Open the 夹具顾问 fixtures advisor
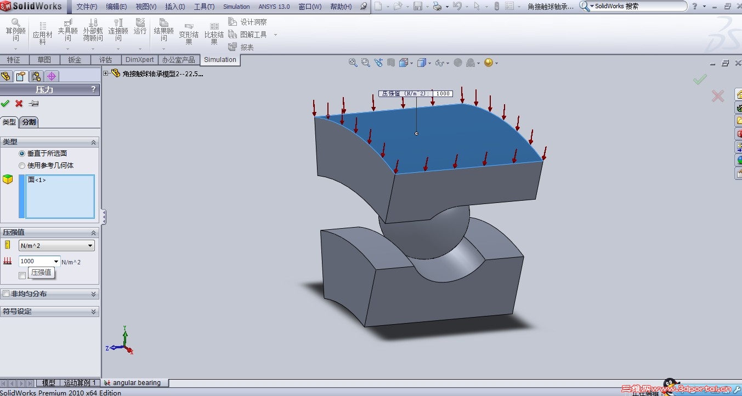The height and width of the screenshot is (396, 742). point(68,31)
